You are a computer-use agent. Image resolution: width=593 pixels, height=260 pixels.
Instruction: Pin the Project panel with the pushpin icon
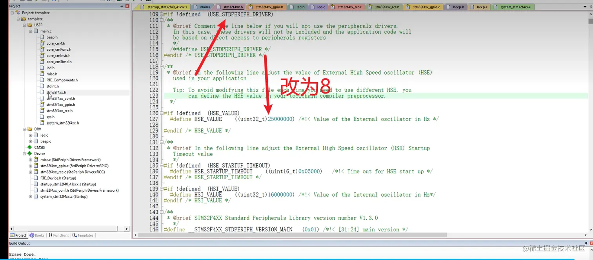pyautogui.click(x=122, y=6)
